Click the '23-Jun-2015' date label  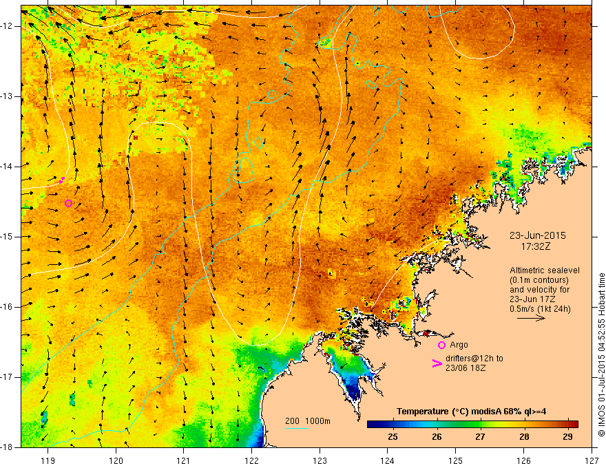point(538,235)
